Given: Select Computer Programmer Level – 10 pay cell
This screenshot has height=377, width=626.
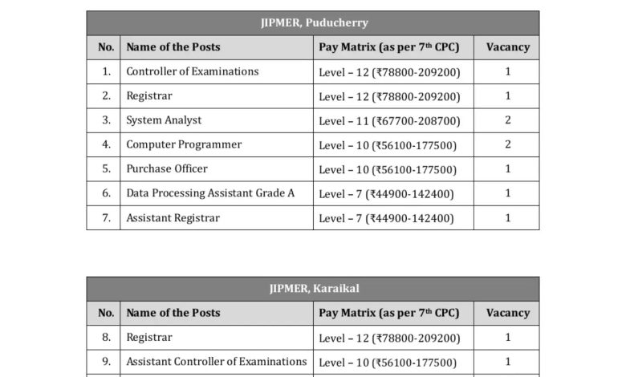Looking at the screenshot, I should [393, 145].
